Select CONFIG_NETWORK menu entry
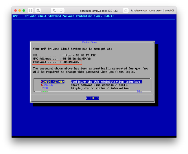This screenshot has width=188, height=154. [x=53, y=82]
